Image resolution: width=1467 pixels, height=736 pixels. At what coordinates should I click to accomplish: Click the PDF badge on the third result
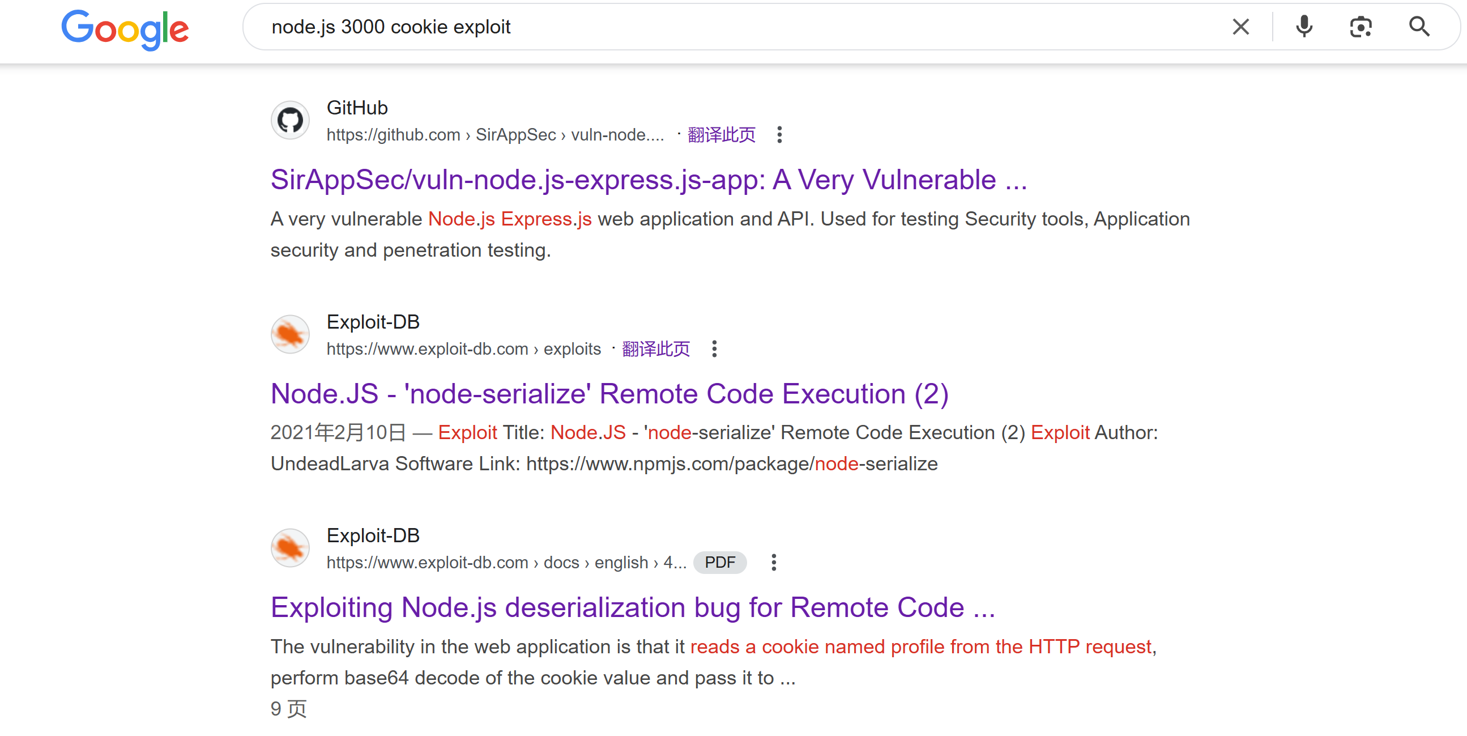pos(720,562)
